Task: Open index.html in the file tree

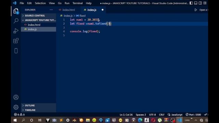Action: (39, 25)
